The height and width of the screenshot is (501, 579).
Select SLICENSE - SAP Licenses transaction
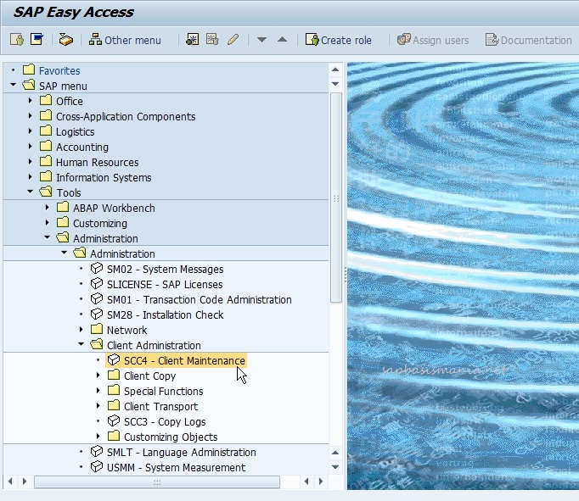(x=165, y=284)
